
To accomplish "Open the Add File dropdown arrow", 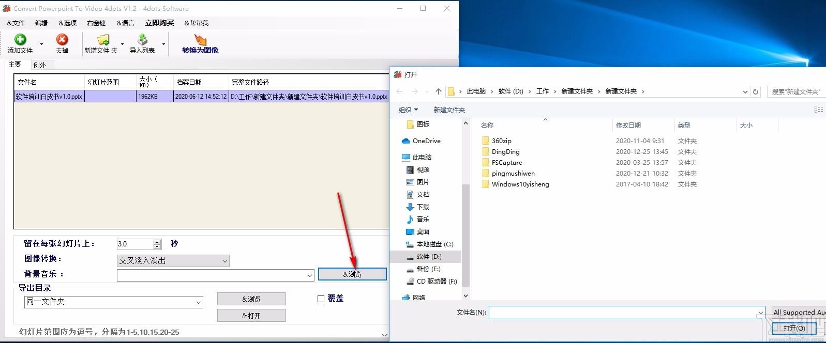I will pyautogui.click(x=41, y=44).
